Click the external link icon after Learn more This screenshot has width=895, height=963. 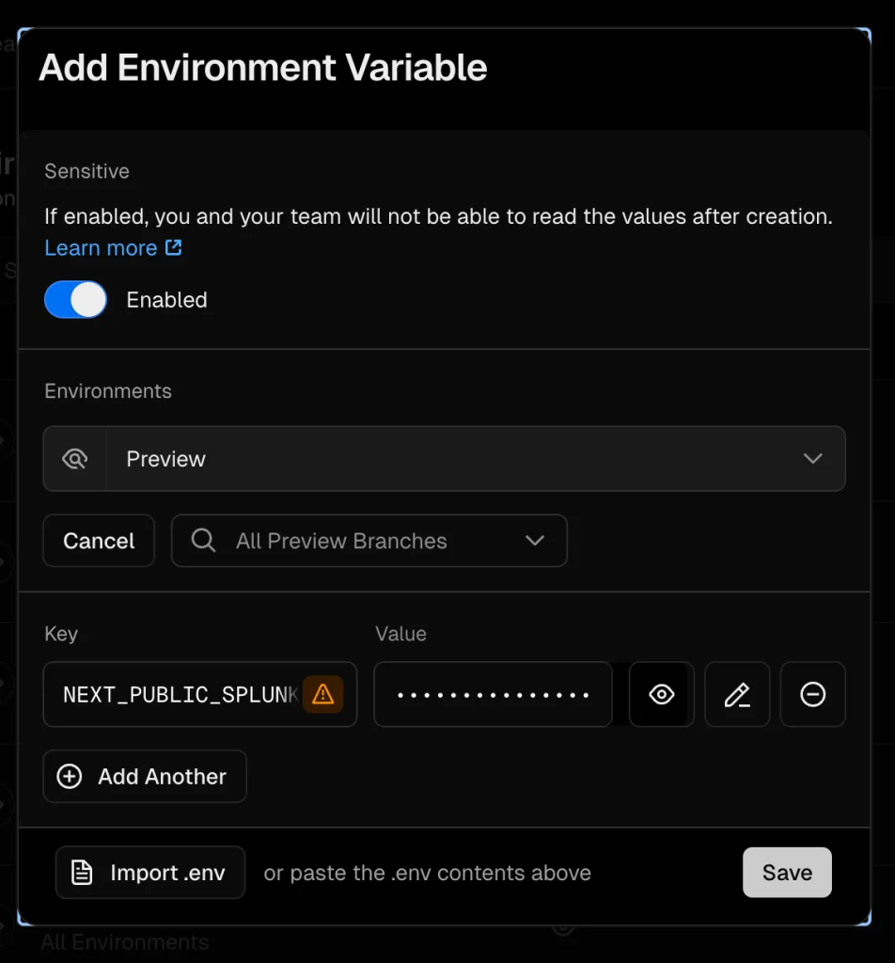[174, 248]
